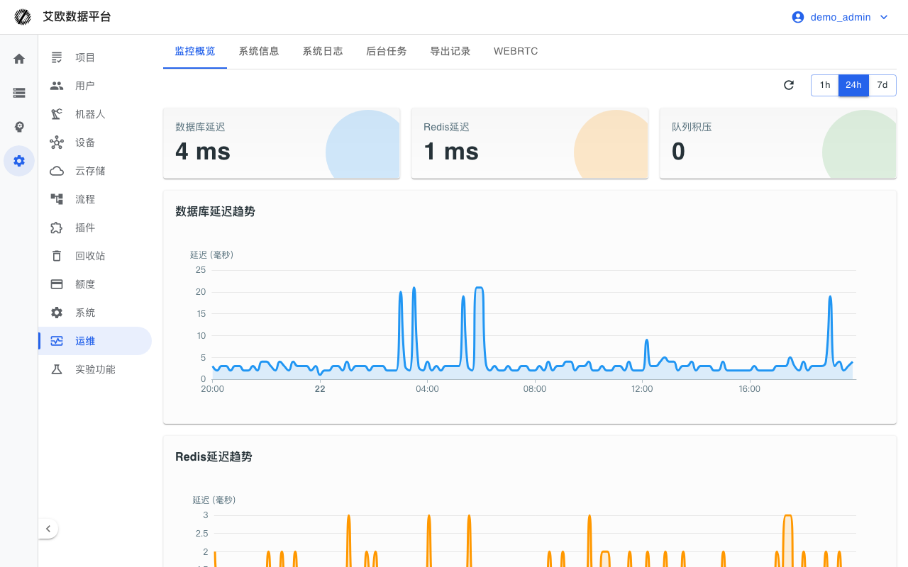908x567 pixels.
Task: Collapse the sidebar with the chevron button
Action: [48, 529]
